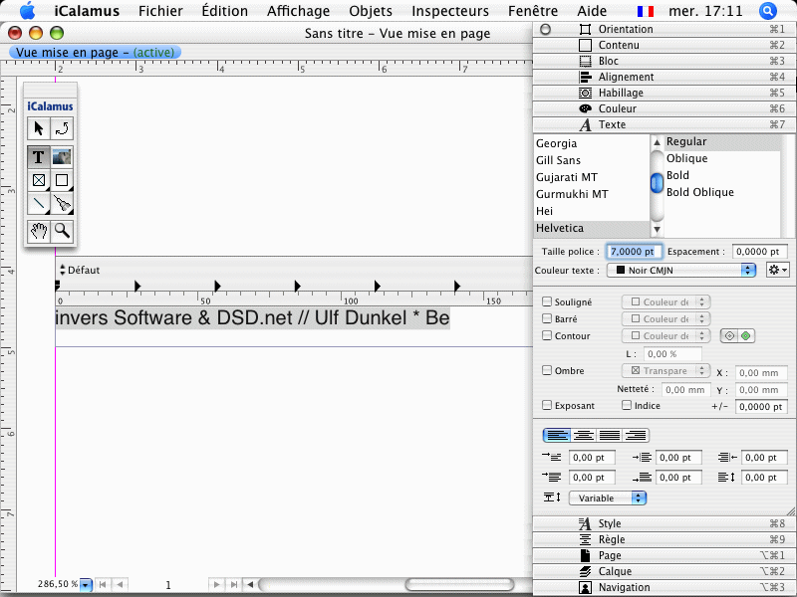797x597 pixels.
Task: Go to the first page
Action: coord(103,584)
